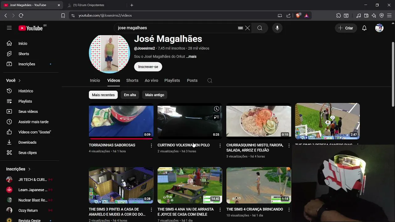Click the Brave Rewards triangle icon
Screen dimensions: 395x222
pos(306,15)
